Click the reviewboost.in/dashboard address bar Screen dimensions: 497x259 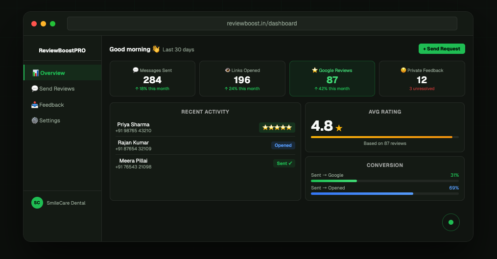pos(262,24)
